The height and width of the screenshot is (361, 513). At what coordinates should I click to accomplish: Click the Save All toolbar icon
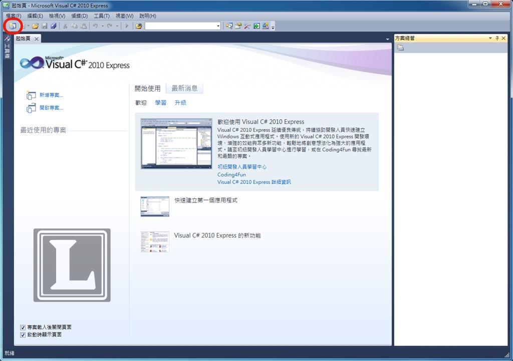[53, 26]
